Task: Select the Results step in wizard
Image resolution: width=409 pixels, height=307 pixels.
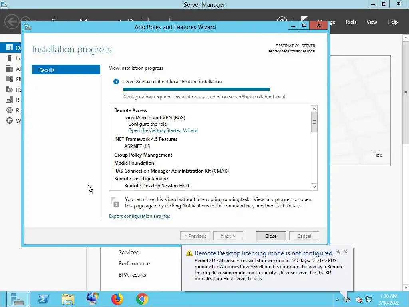Action: [66, 70]
